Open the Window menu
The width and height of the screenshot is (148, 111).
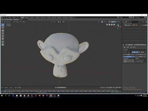tap(14, 17)
